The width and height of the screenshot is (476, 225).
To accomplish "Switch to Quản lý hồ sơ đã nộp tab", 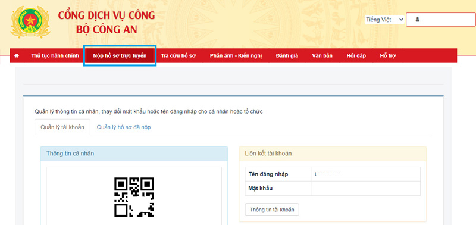I will 124,127.
